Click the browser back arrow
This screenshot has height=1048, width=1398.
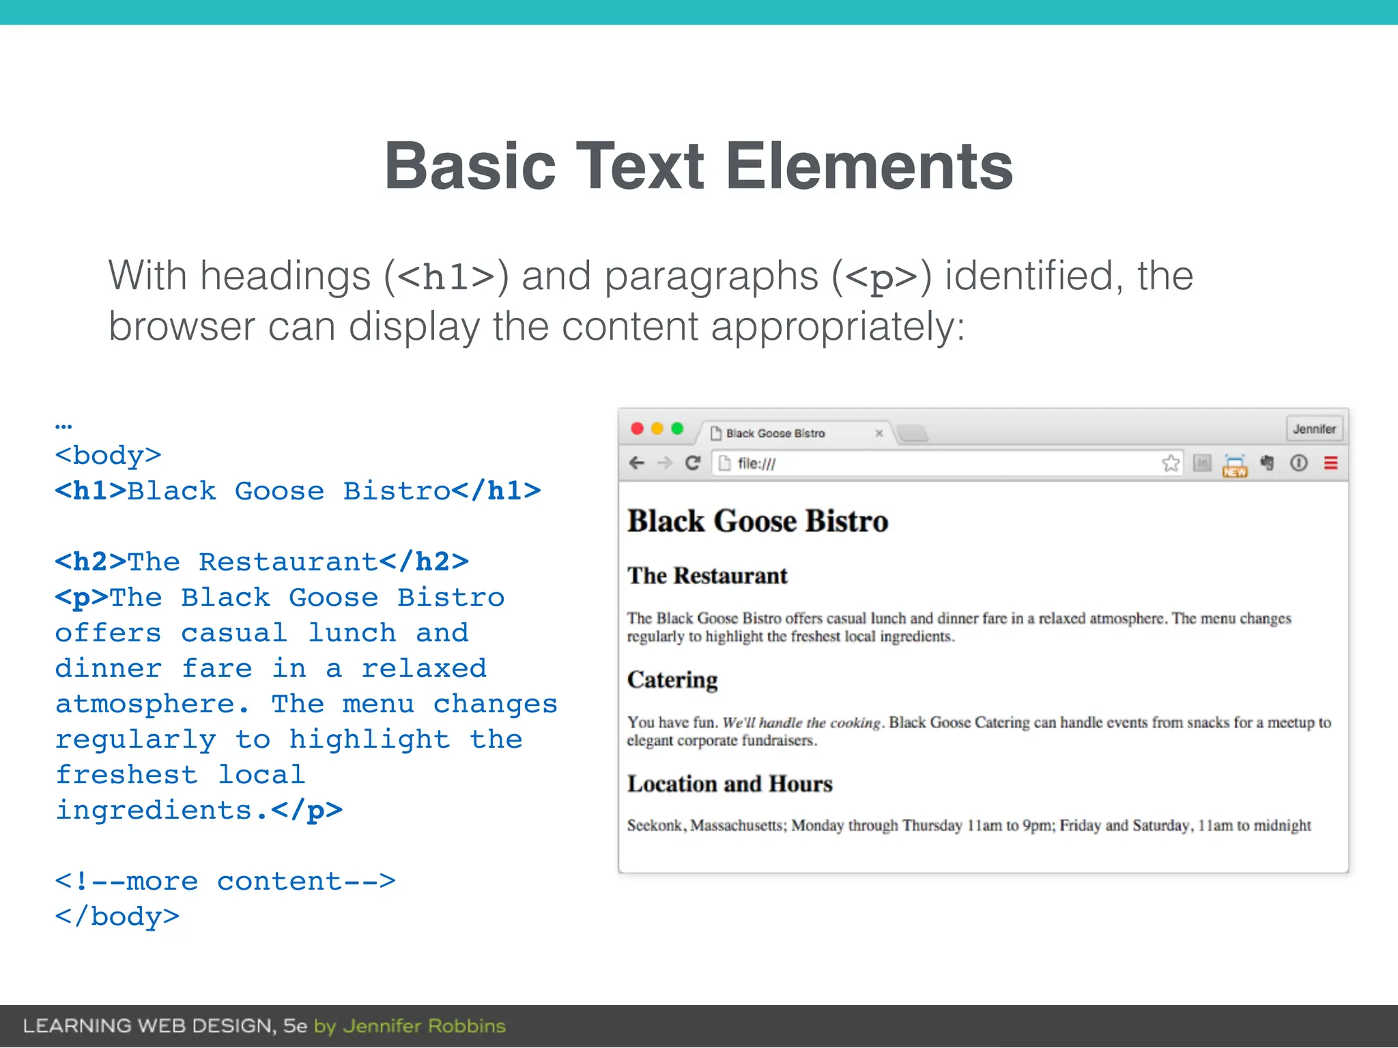[637, 463]
